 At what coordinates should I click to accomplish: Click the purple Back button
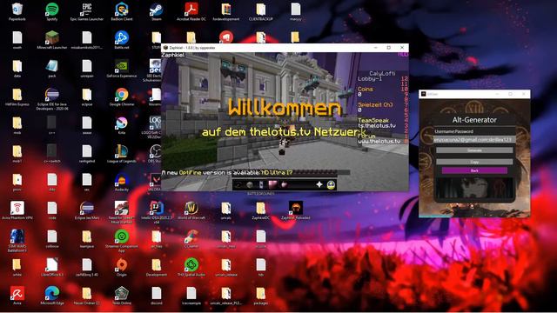tap(474, 170)
